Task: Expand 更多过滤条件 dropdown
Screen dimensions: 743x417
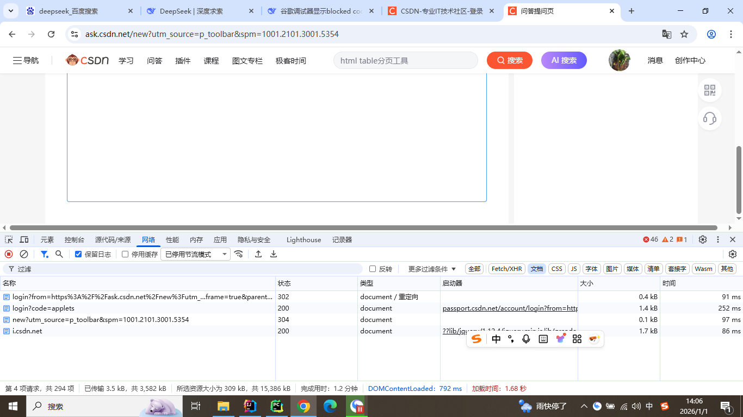Action: point(432,269)
